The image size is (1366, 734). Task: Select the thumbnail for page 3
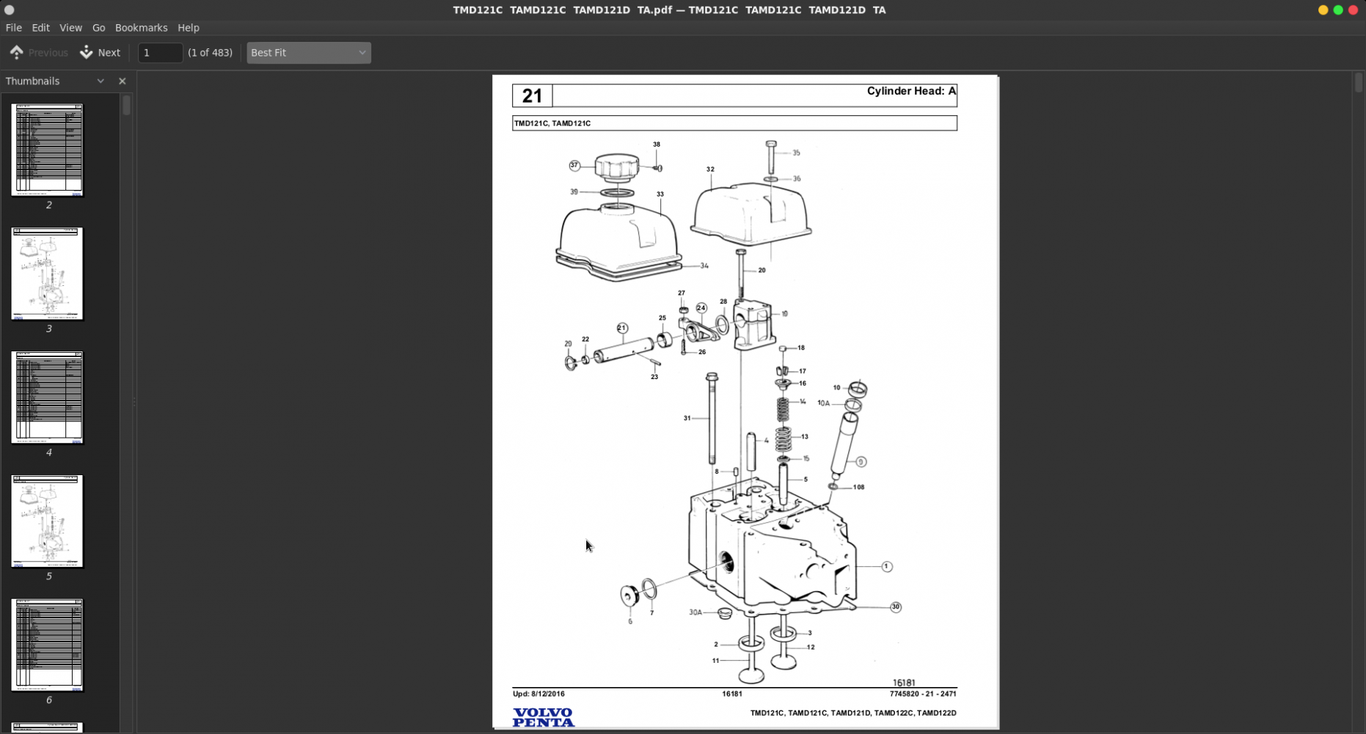coord(47,274)
